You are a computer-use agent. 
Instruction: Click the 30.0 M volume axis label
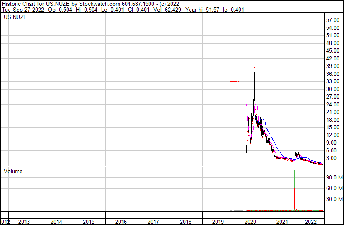pos(333,199)
